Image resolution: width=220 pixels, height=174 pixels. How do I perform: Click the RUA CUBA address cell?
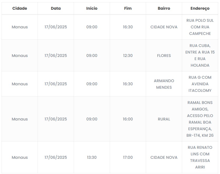click(200, 56)
